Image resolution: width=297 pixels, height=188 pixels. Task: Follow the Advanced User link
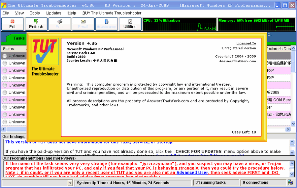coord(192,173)
